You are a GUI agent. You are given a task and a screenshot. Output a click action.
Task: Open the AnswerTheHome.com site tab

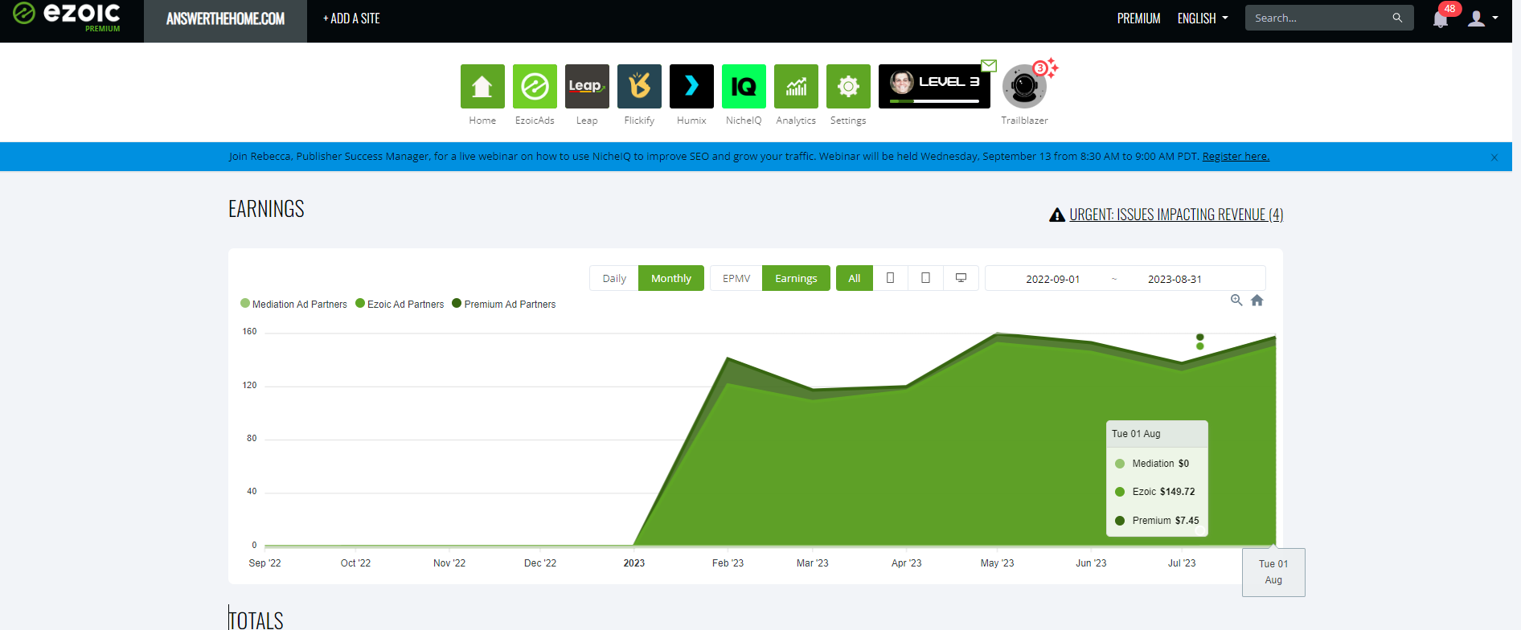(225, 19)
